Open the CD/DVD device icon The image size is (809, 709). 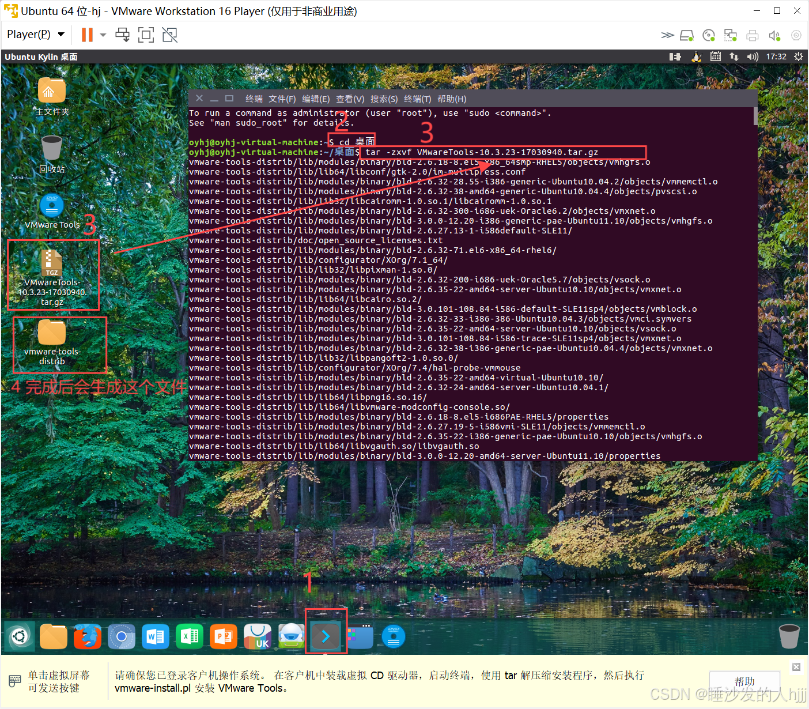click(709, 35)
